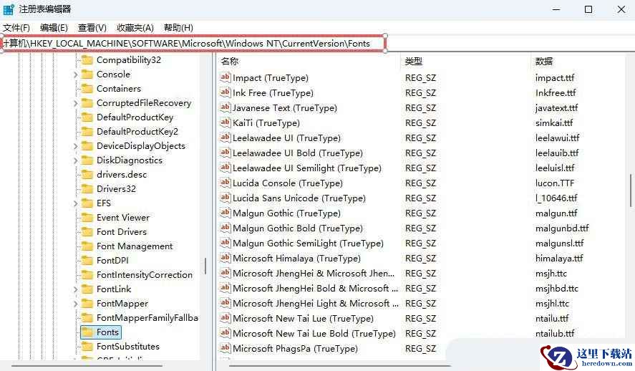Image resolution: width=635 pixels, height=371 pixels.
Task: Open the 查看(V) menu
Action: (92, 28)
